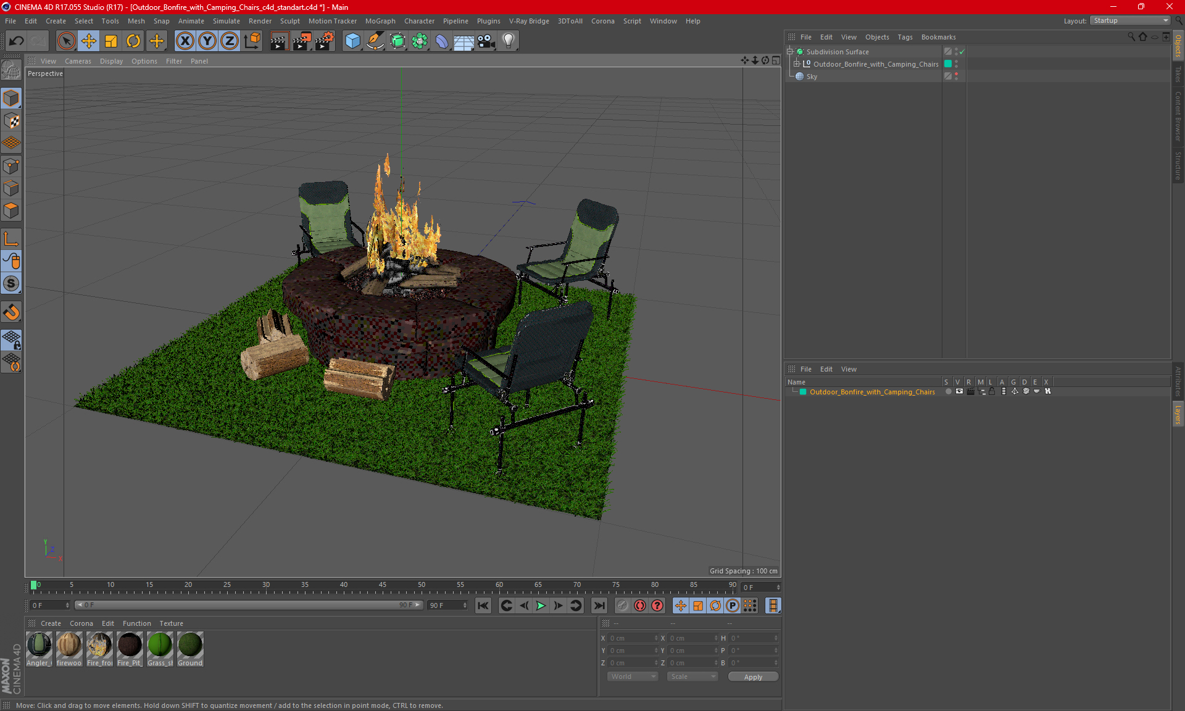This screenshot has height=711, width=1185.
Task: Expand Outdoor_Bonfire_with_Camping_Chairs tree item
Action: pos(795,64)
